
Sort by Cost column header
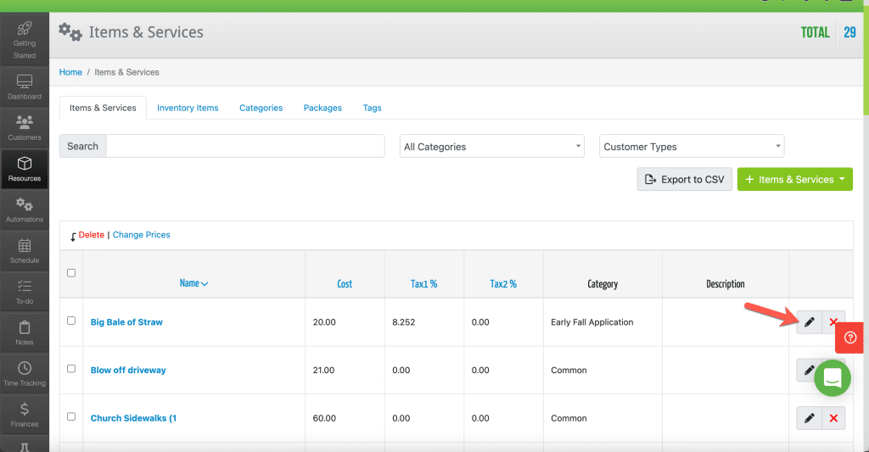click(x=345, y=283)
